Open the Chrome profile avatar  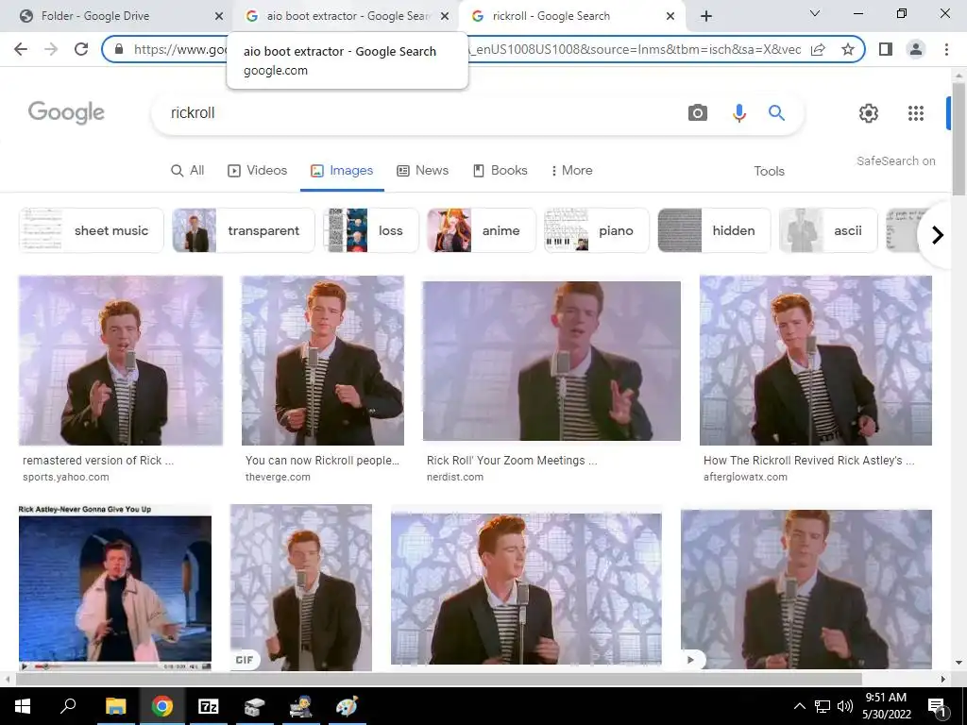[x=916, y=49]
